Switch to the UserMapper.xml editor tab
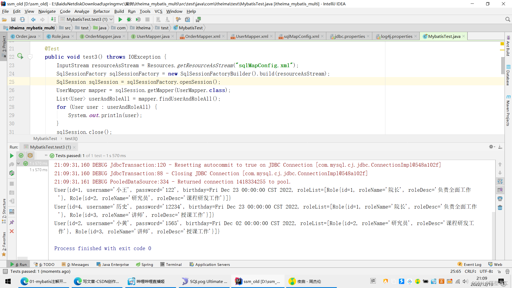 252,36
